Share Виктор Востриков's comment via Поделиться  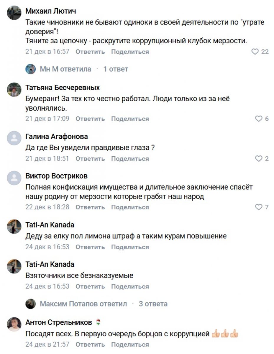(x=130, y=207)
